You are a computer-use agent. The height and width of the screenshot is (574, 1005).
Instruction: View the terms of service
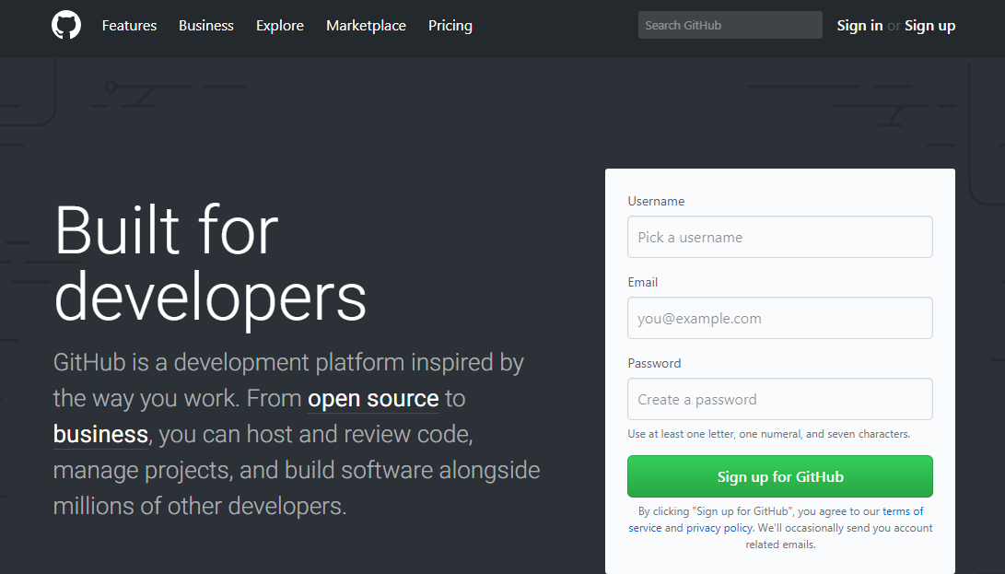point(903,510)
